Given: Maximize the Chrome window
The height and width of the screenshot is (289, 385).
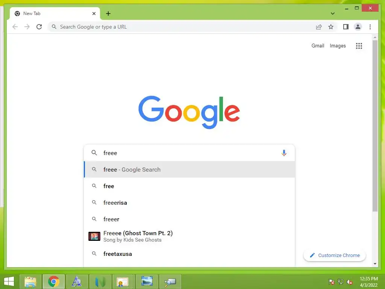Looking at the screenshot, I should (357, 8).
